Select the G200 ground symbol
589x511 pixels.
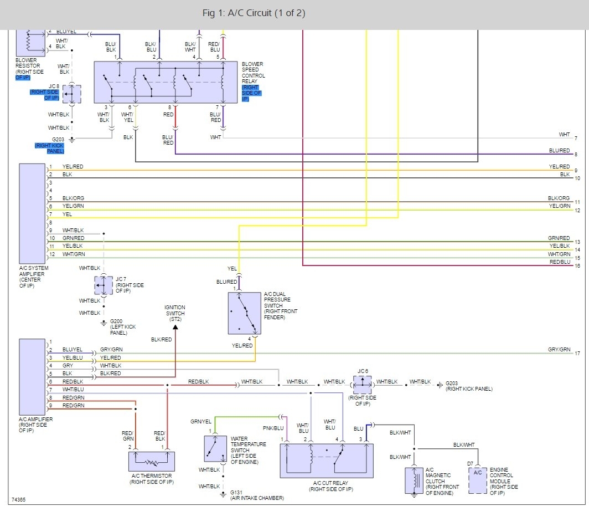tap(104, 322)
